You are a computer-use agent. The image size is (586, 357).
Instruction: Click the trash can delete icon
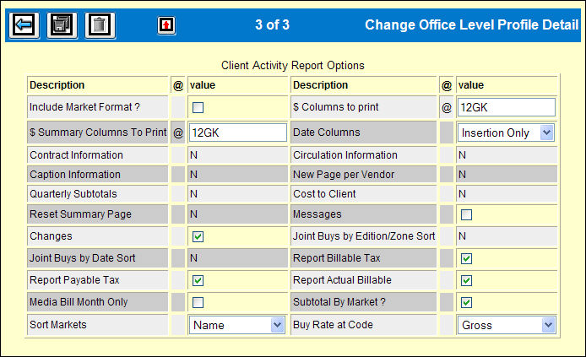[x=100, y=25]
